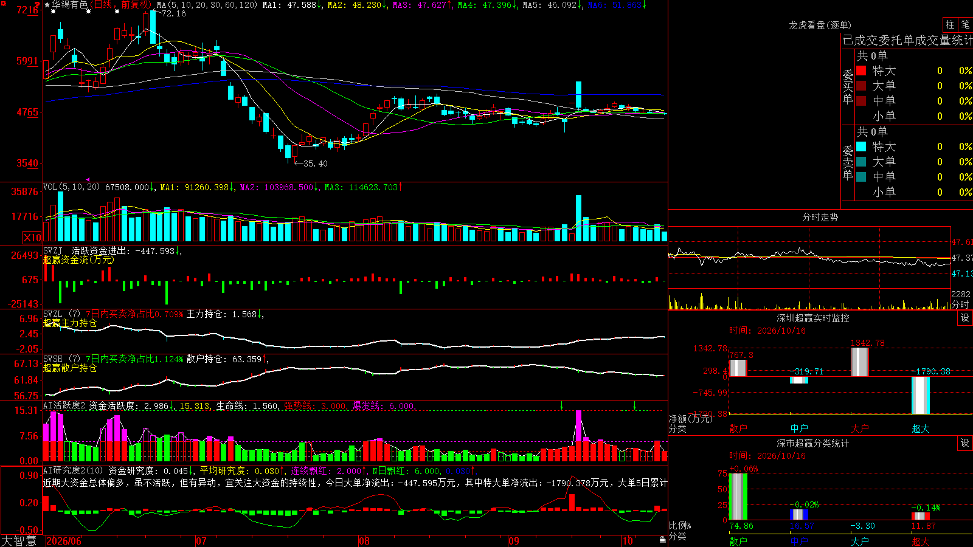Click the 超赢资金流(万元) label
Viewport: 973px width, 547px height.
(x=78, y=260)
